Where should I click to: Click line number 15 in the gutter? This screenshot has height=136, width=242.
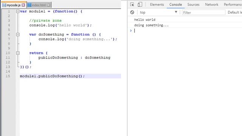(8, 76)
